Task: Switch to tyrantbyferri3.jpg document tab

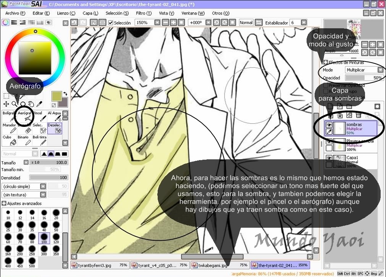Action: coord(99,265)
